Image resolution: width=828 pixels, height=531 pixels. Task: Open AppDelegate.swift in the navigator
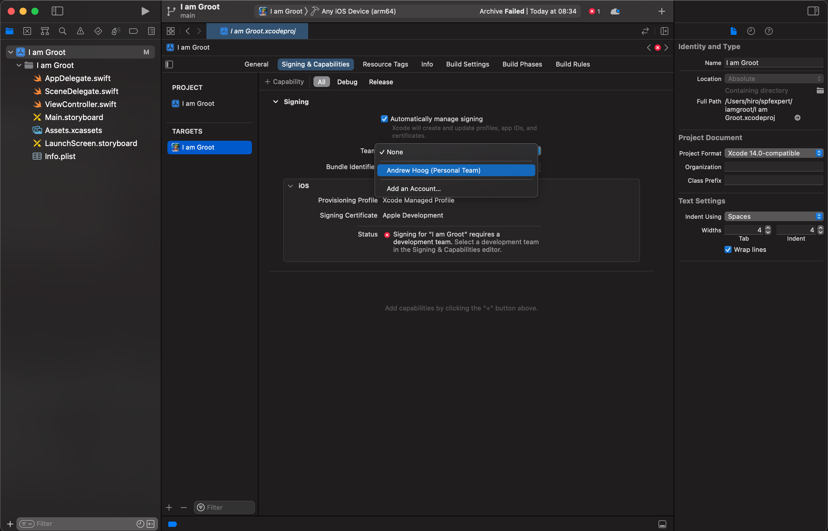[77, 78]
